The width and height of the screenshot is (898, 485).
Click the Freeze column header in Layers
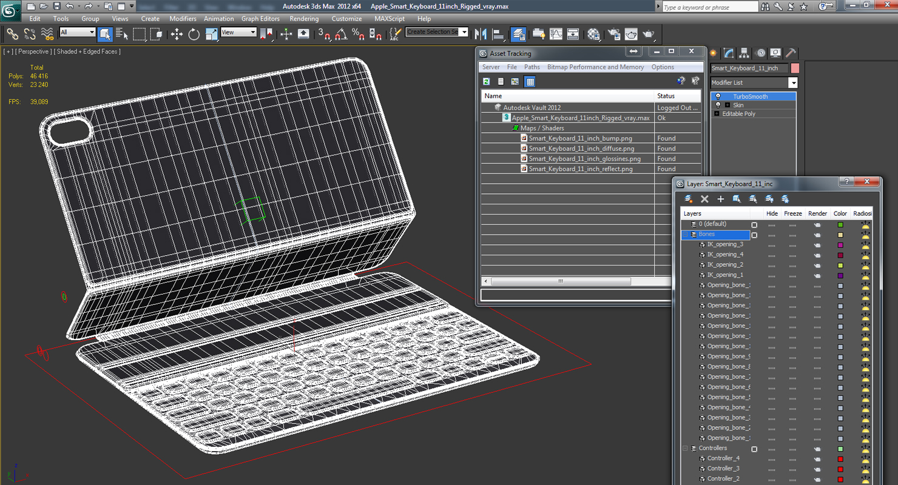(x=793, y=213)
